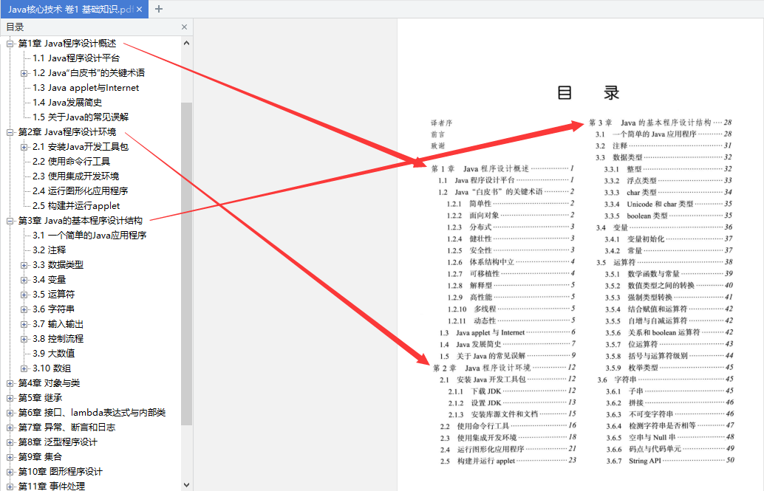
Task: Expand 3.6 字符串 node
Action: [24, 310]
